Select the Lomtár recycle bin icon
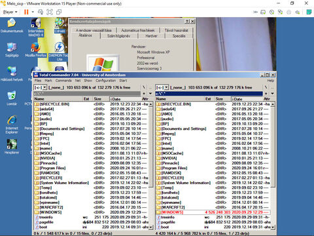 point(12,98)
